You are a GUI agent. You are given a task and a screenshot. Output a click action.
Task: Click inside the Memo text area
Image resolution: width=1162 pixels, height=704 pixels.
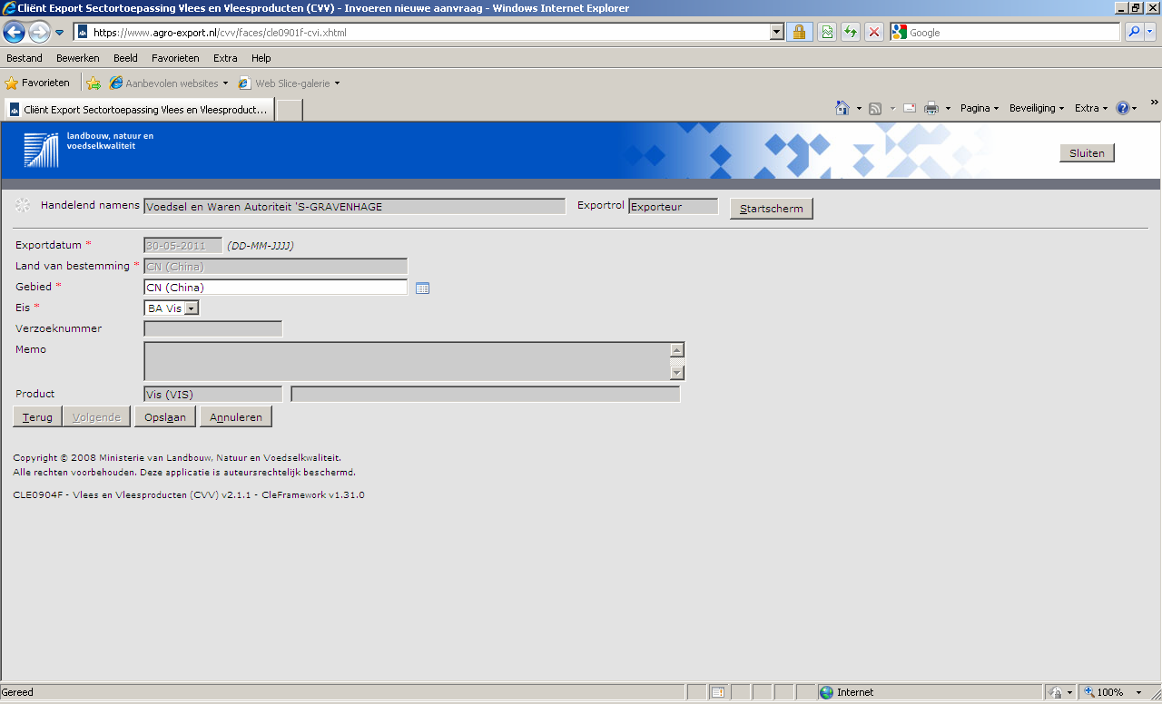[407, 361]
